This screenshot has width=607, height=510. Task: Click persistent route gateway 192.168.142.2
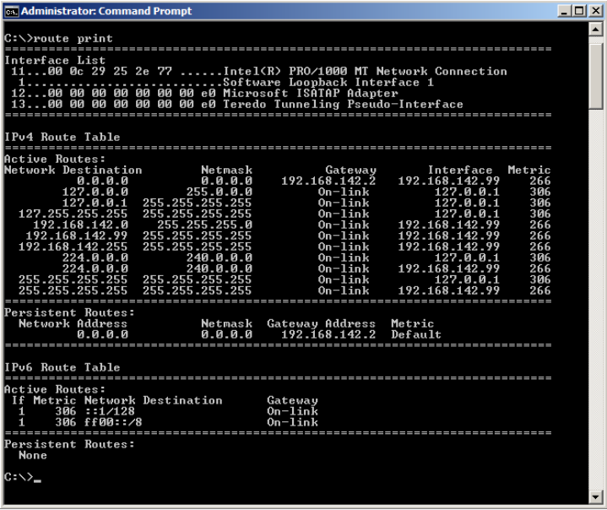[328, 334]
